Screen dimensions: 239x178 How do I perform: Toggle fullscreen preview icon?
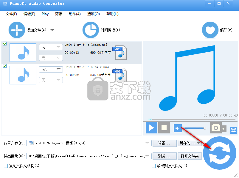click(x=233, y=130)
